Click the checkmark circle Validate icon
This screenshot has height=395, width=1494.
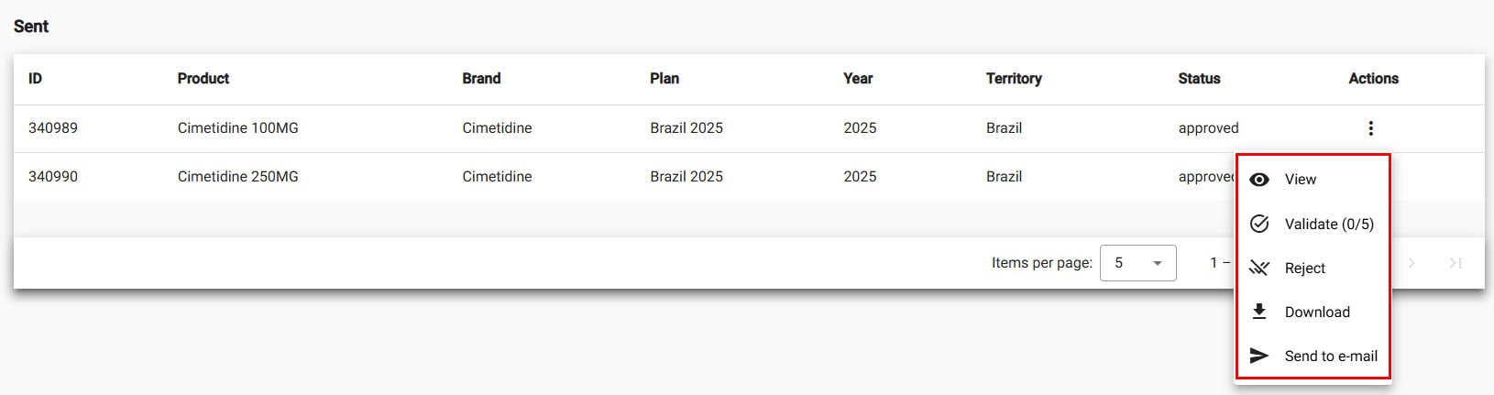point(1259,224)
